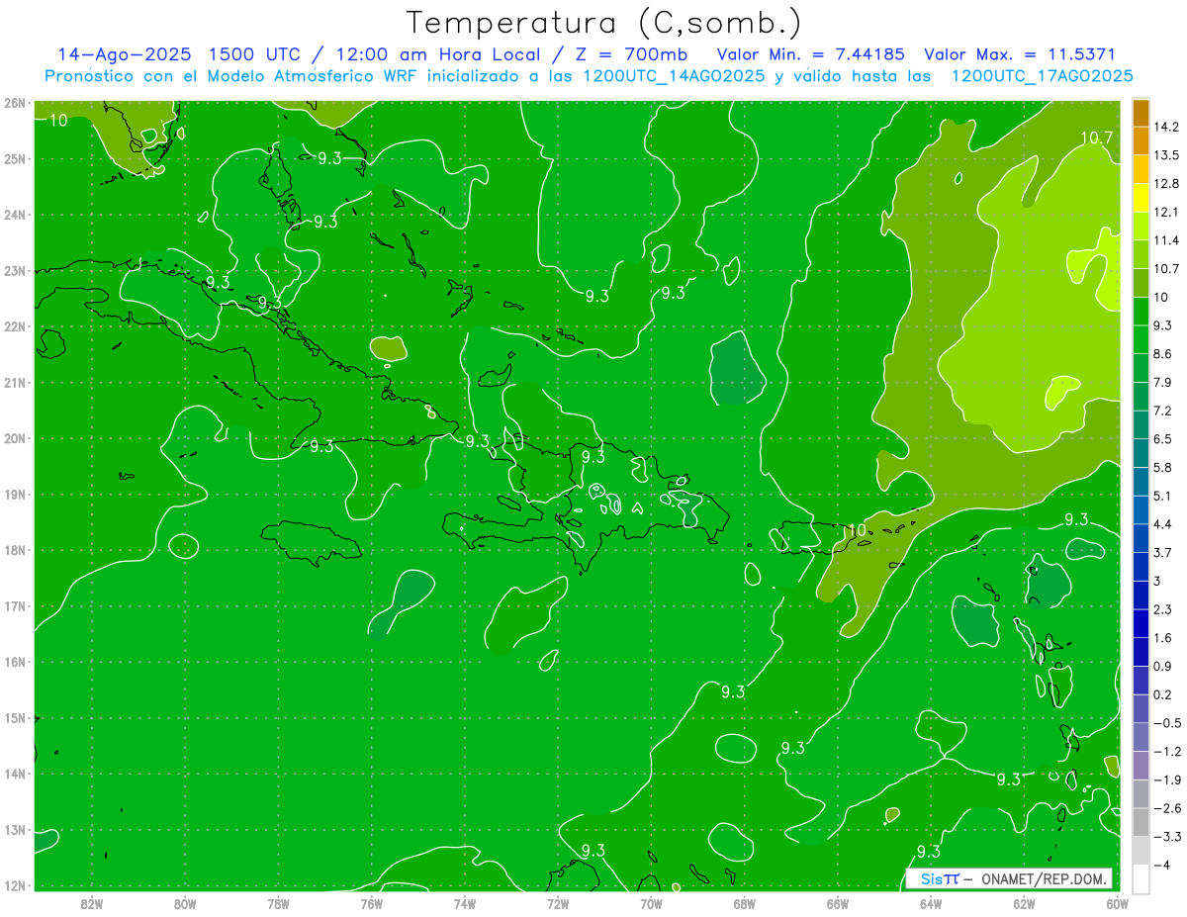Click the '4.4' color scale label
The image size is (1187, 917).
(1163, 523)
